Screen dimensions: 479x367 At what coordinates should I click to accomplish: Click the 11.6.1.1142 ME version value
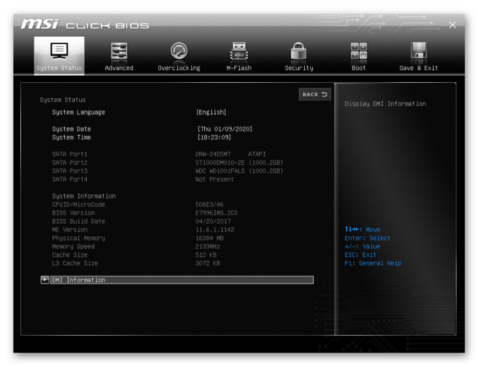pos(215,230)
